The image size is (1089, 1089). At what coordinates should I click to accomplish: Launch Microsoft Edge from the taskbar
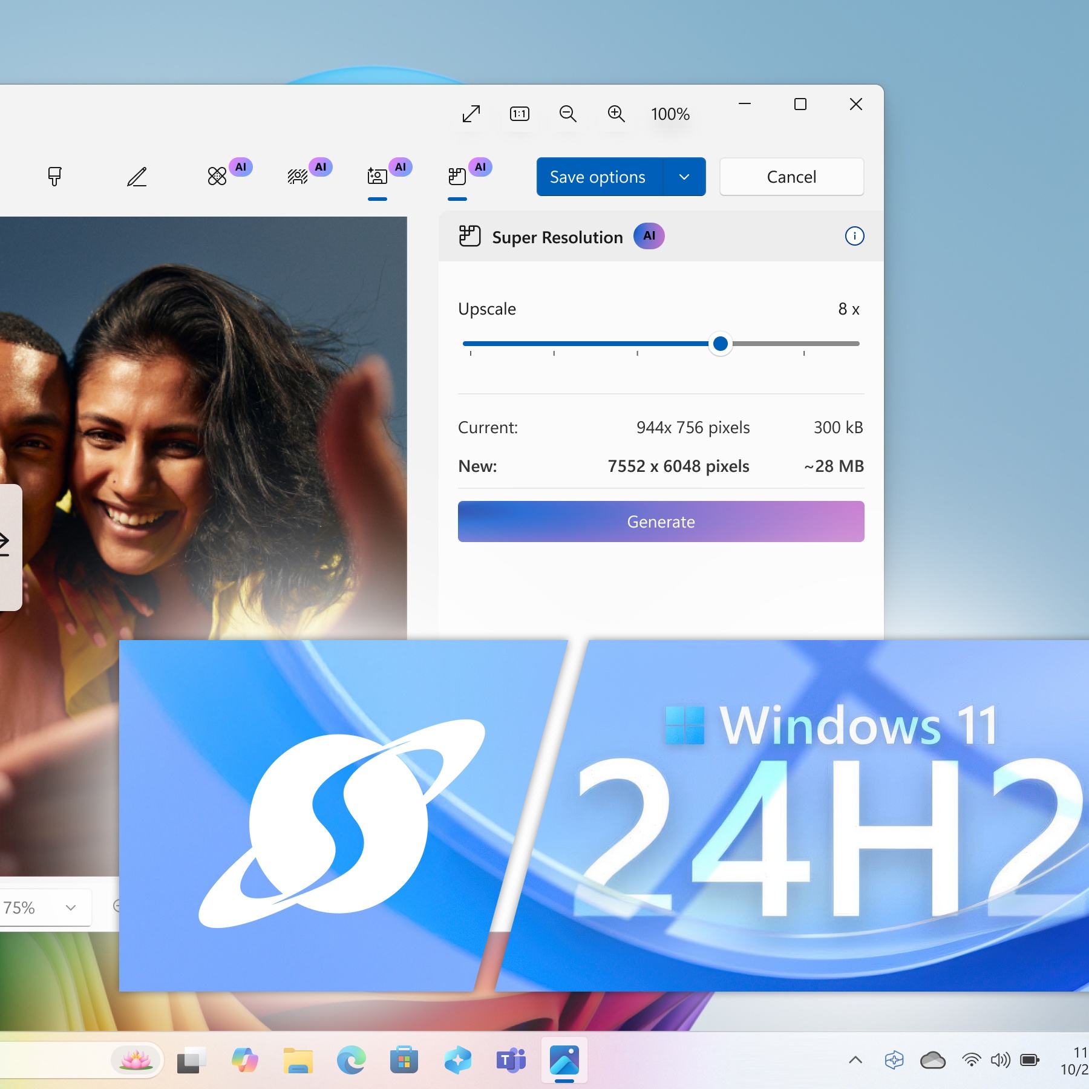351,1060
